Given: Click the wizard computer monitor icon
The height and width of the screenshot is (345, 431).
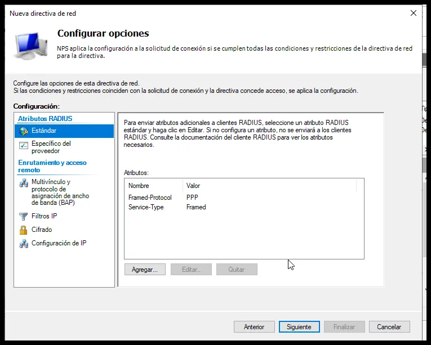Looking at the screenshot, I should [30, 46].
